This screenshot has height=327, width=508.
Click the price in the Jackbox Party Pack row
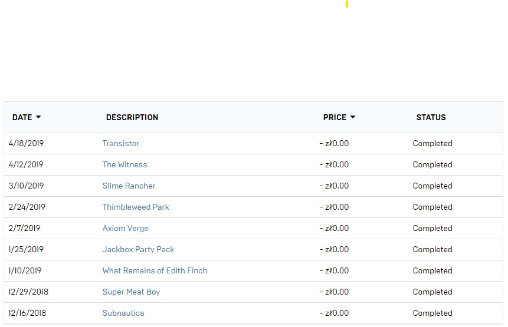coord(335,249)
